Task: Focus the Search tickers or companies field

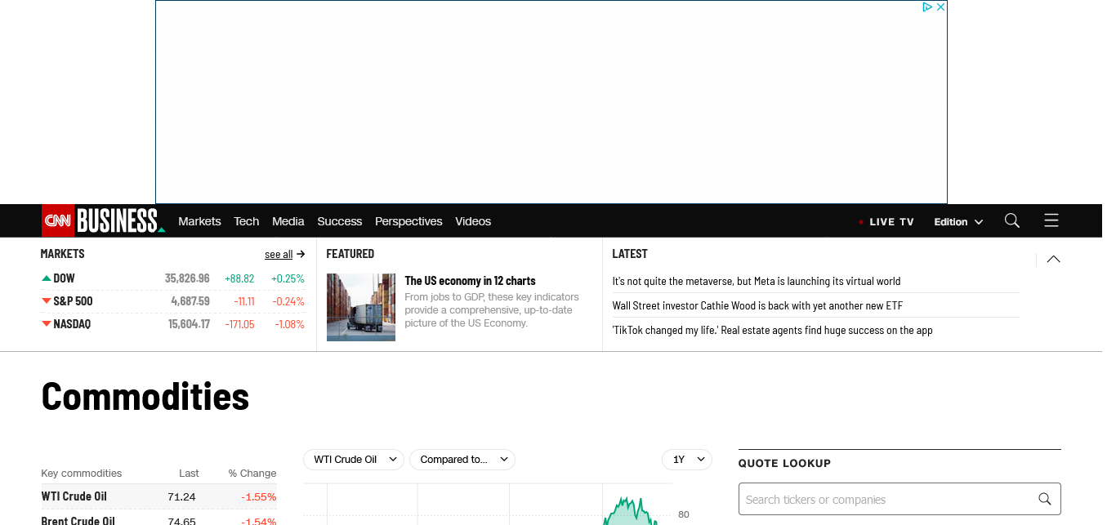Action: click(x=886, y=499)
